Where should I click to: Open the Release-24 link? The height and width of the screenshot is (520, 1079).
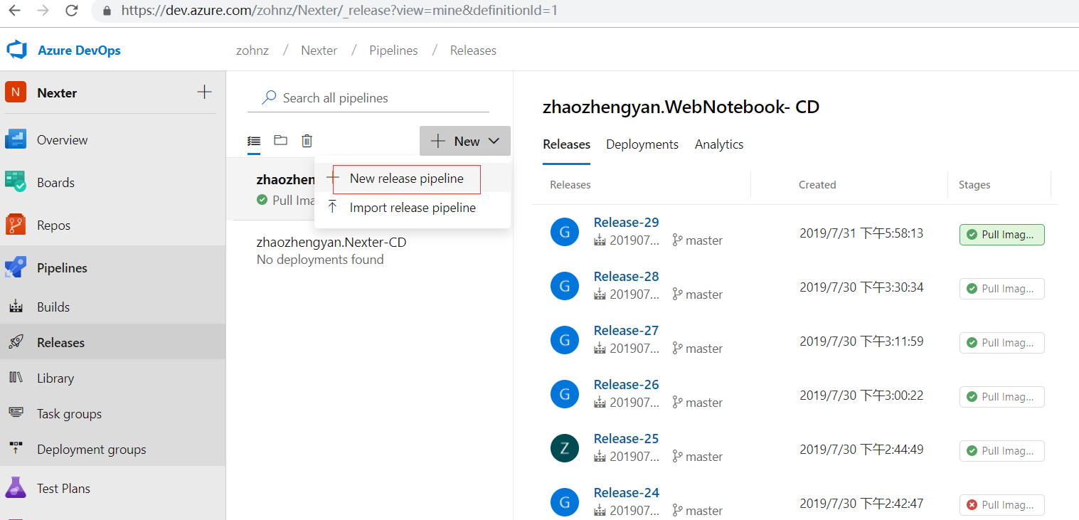[x=627, y=493]
